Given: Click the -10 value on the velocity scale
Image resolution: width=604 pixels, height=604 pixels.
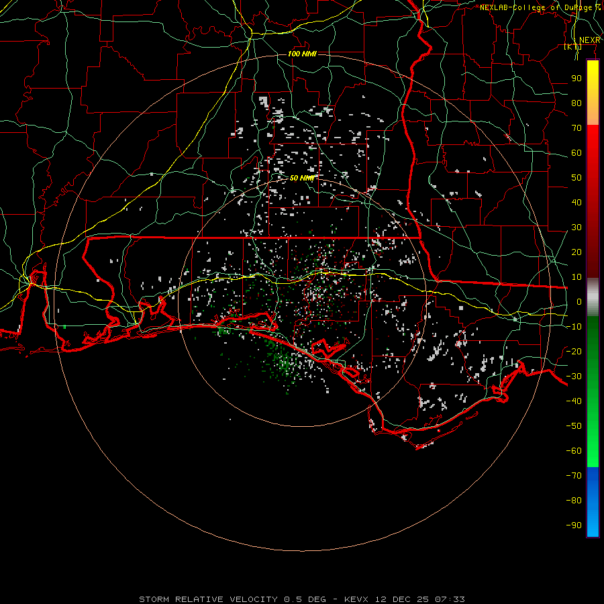Looking at the screenshot, I should tap(574, 327).
